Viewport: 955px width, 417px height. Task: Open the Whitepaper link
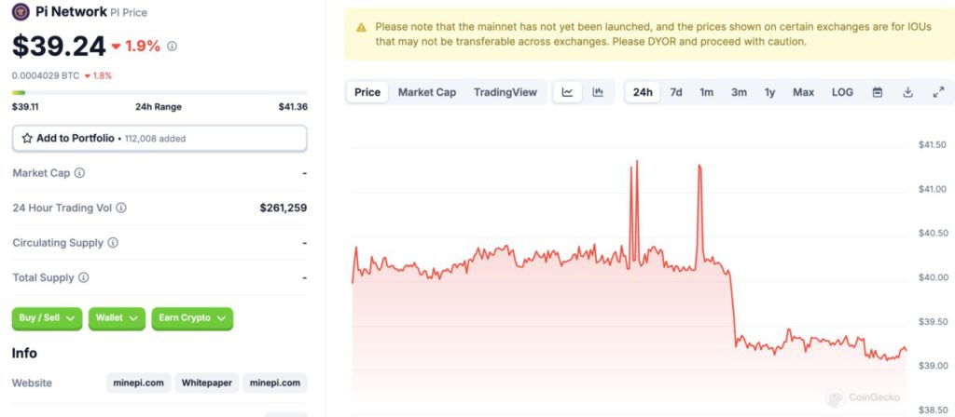click(207, 383)
